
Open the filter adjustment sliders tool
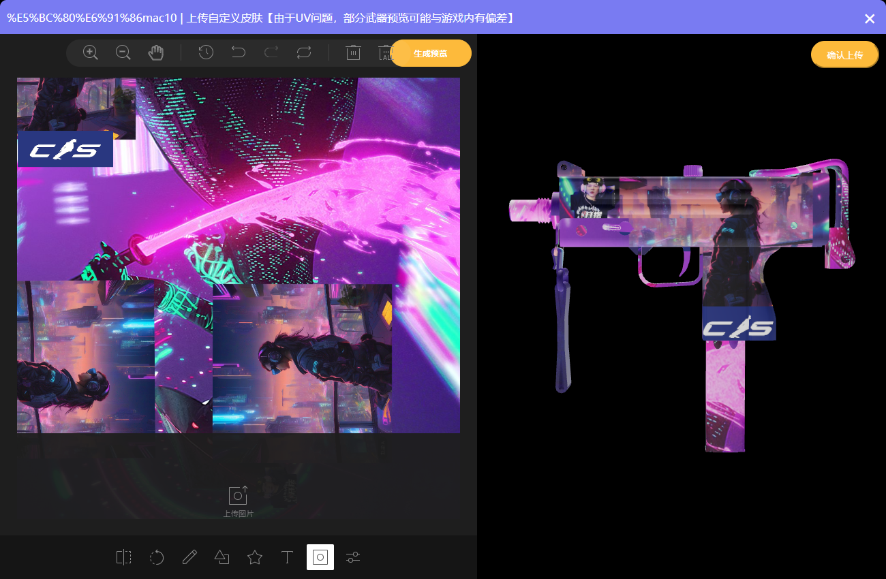353,557
